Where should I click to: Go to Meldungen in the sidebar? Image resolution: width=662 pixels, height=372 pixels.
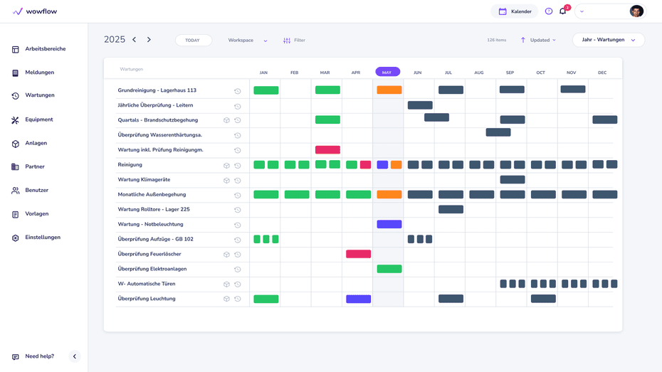(x=39, y=73)
